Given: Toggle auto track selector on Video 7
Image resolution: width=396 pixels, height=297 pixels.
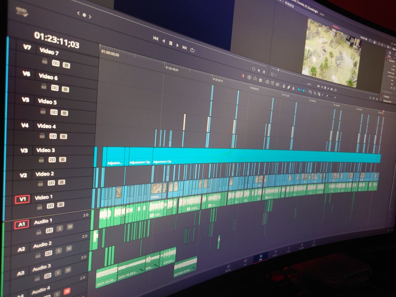Looking at the screenshot, I should 56,63.
